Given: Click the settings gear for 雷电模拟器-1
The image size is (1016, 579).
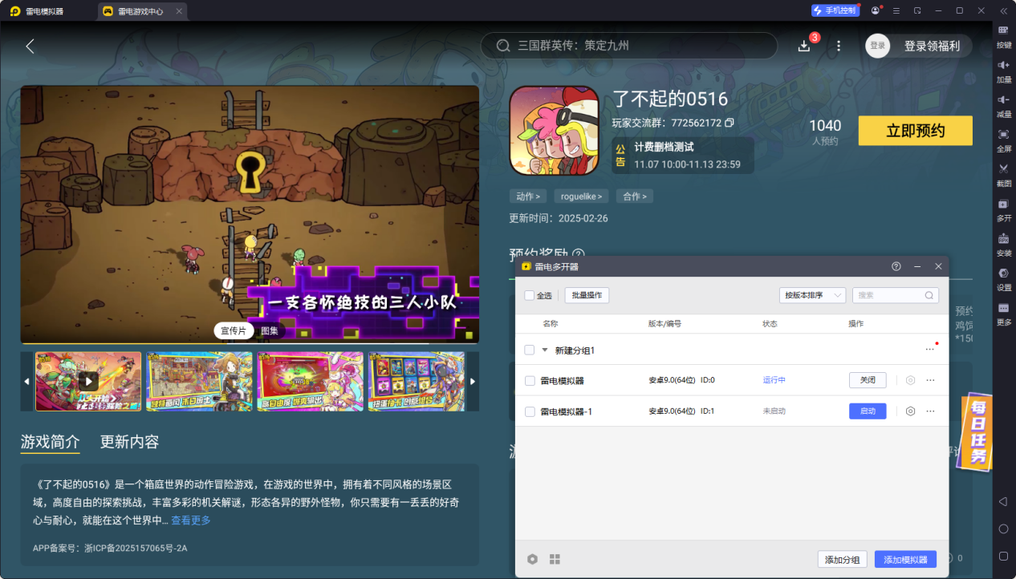Looking at the screenshot, I should pos(909,411).
